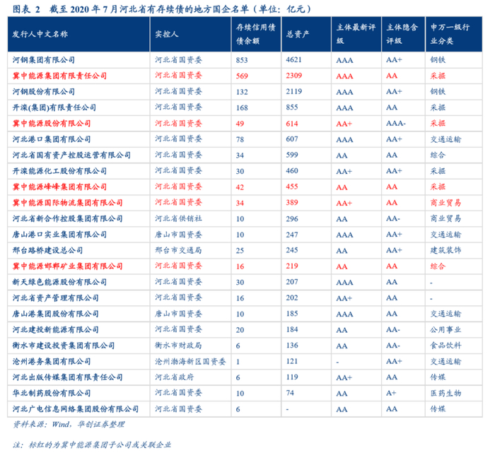The height and width of the screenshot is (453, 495).
Task: Select the red entry '冀中能源股份有限公司'
Action: pyautogui.click(x=52, y=124)
